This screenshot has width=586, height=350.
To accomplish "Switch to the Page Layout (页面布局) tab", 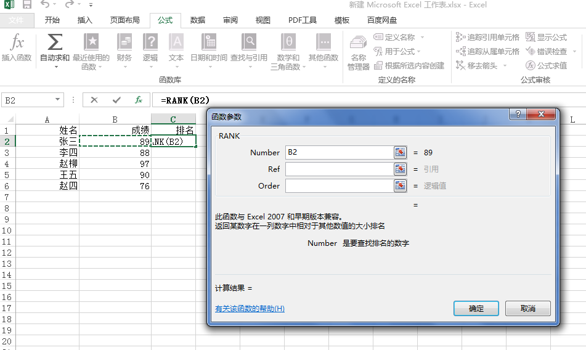I will (125, 20).
